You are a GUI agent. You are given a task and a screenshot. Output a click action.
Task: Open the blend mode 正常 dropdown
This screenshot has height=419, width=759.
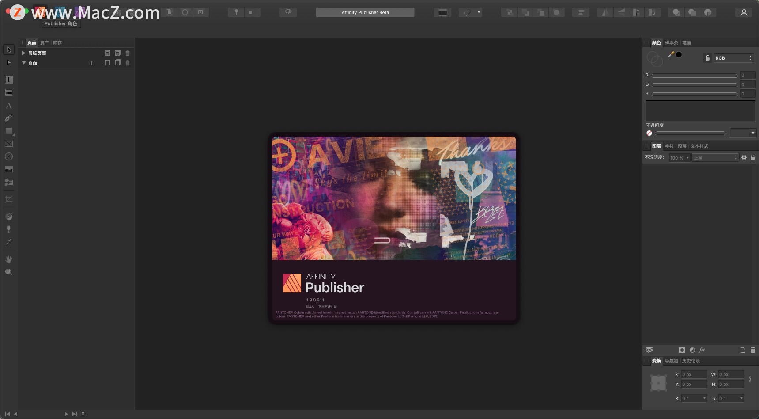[x=715, y=158]
